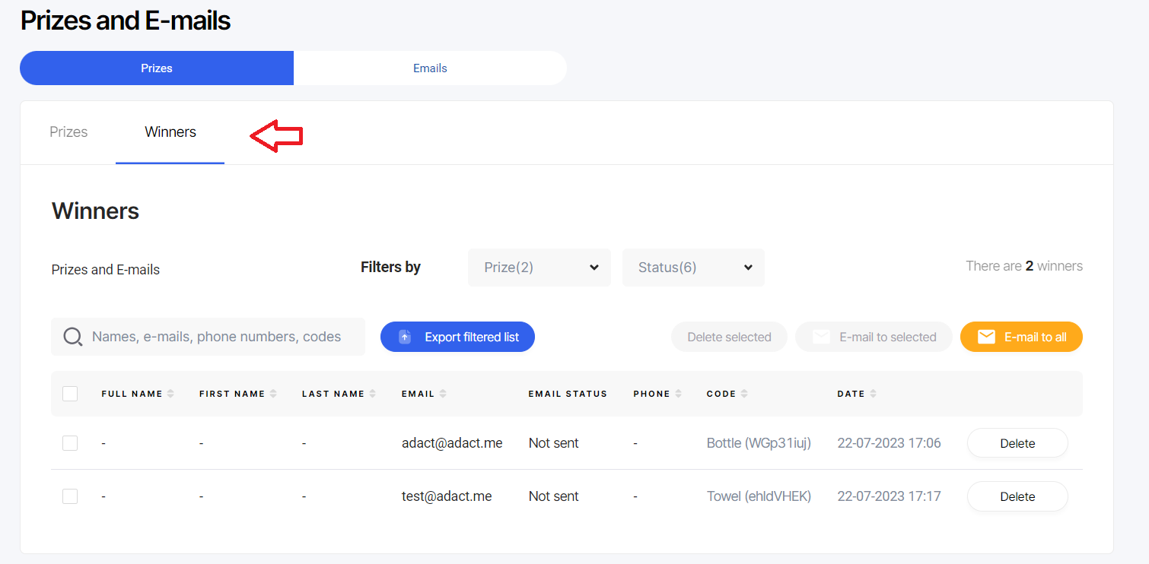The width and height of the screenshot is (1149, 564).
Task: Open the Bottle (WGp31iuj) code link
Action: pyautogui.click(x=758, y=442)
